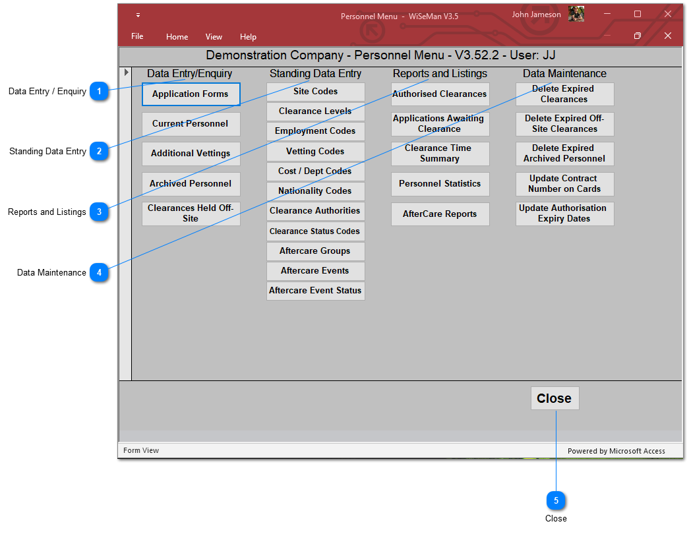Open the Help menu

[248, 37]
